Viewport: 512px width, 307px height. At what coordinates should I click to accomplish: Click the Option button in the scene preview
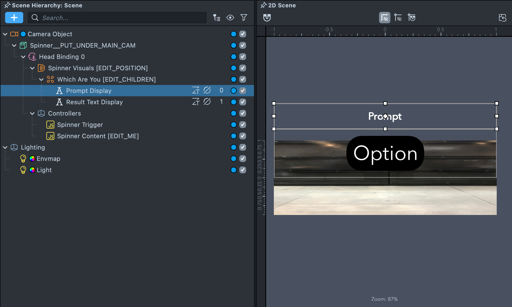(385, 153)
